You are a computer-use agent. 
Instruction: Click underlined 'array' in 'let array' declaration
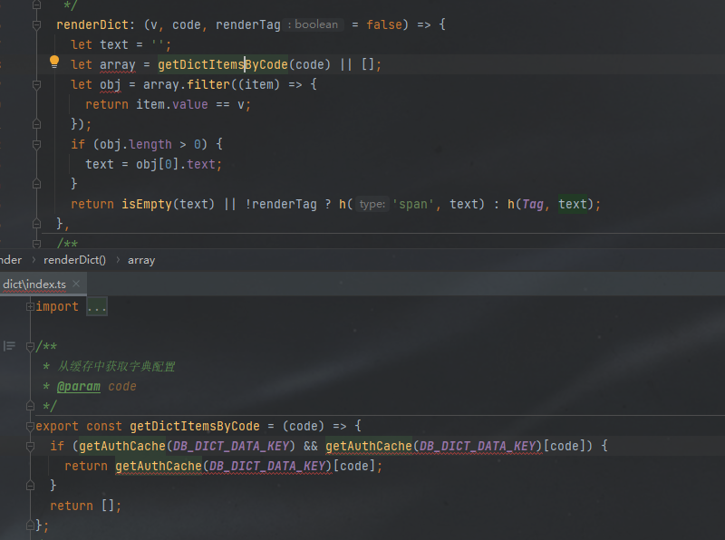coord(118,64)
